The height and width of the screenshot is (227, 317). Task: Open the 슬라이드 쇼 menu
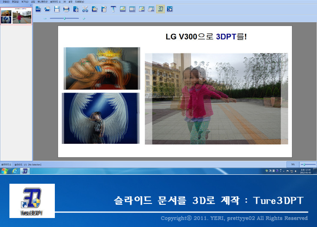point(55,2)
